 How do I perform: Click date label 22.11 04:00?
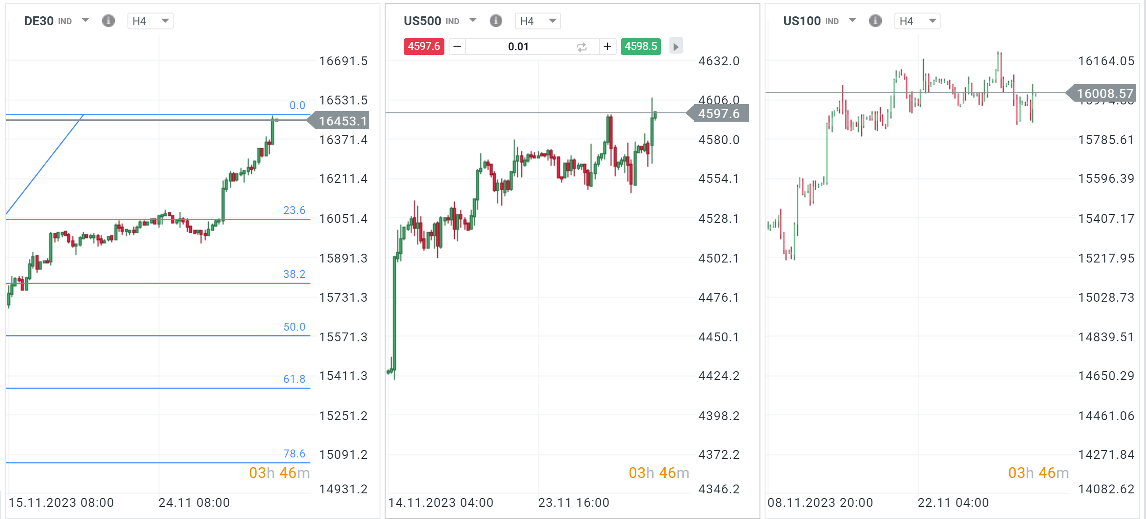click(x=953, y=503)
